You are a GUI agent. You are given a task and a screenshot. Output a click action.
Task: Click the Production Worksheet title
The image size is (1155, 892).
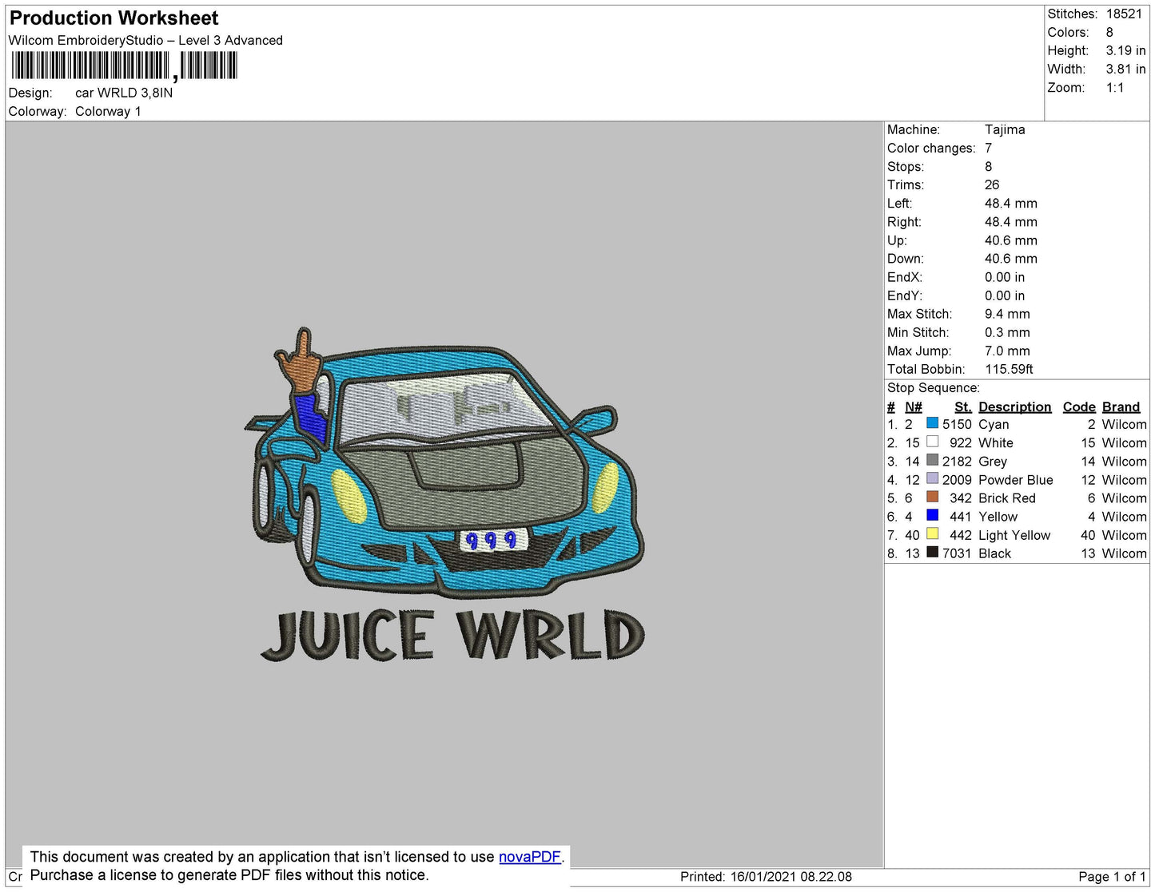pos(114,18)
